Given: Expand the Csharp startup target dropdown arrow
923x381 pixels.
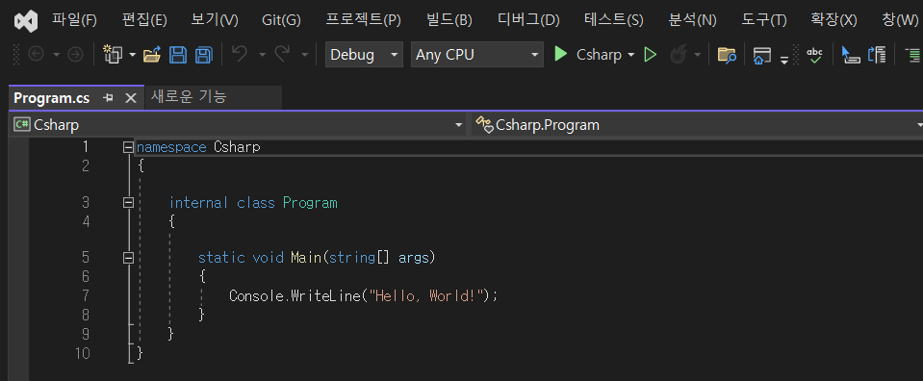Looking at the screenshot, I should tap(631, 55).
